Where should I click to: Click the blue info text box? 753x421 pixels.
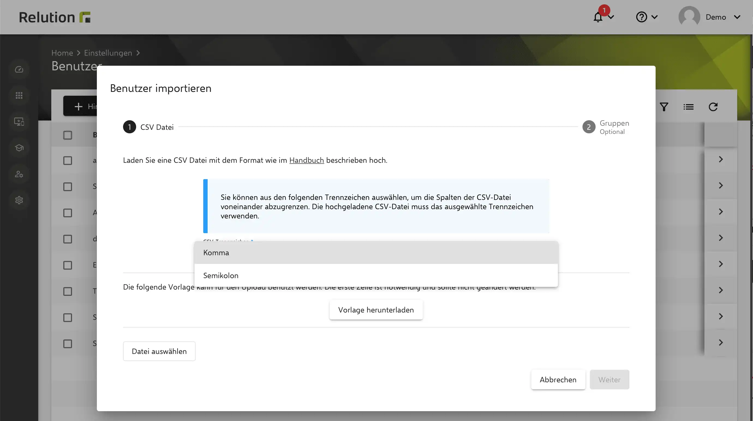pyautogui.click(x=376, y=206)
